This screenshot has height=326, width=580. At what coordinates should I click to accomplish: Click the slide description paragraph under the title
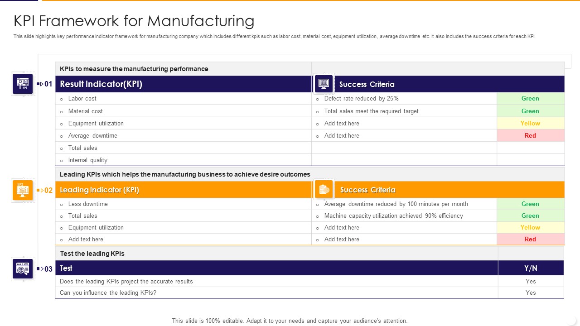pyautogui.click(x=275, y=37)
